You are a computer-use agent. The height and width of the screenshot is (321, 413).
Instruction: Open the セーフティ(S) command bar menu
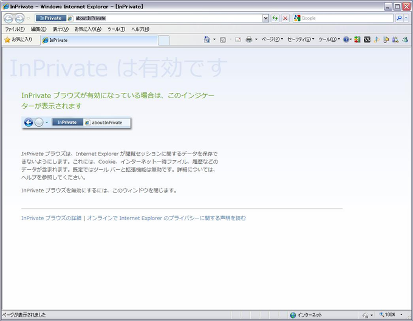301,39
